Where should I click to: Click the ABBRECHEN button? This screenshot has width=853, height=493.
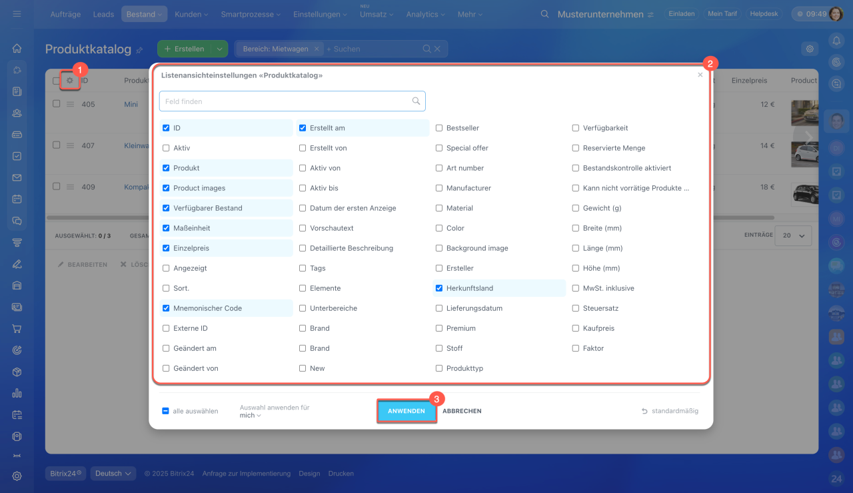(462, 411)
